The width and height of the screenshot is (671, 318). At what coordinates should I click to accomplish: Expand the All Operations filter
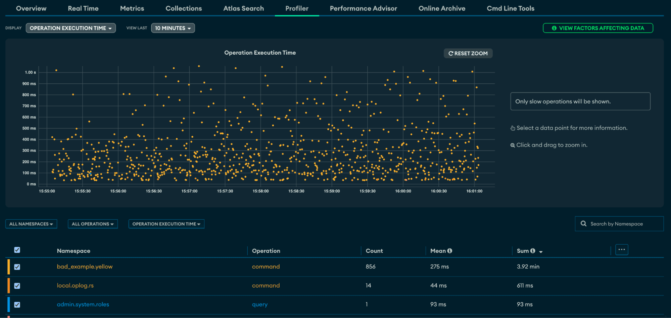[x=93, y=224]
